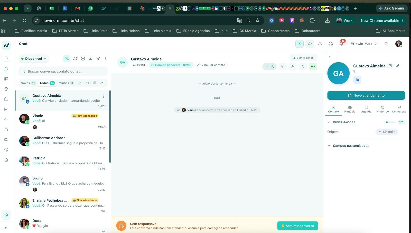Switch to the Histórico tab
The width and height of the screenshot is (411, 233).
pos(382,109)
